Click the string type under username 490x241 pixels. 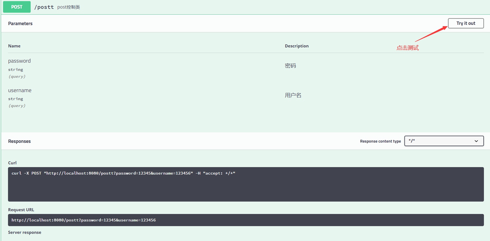tap(15, 99)
